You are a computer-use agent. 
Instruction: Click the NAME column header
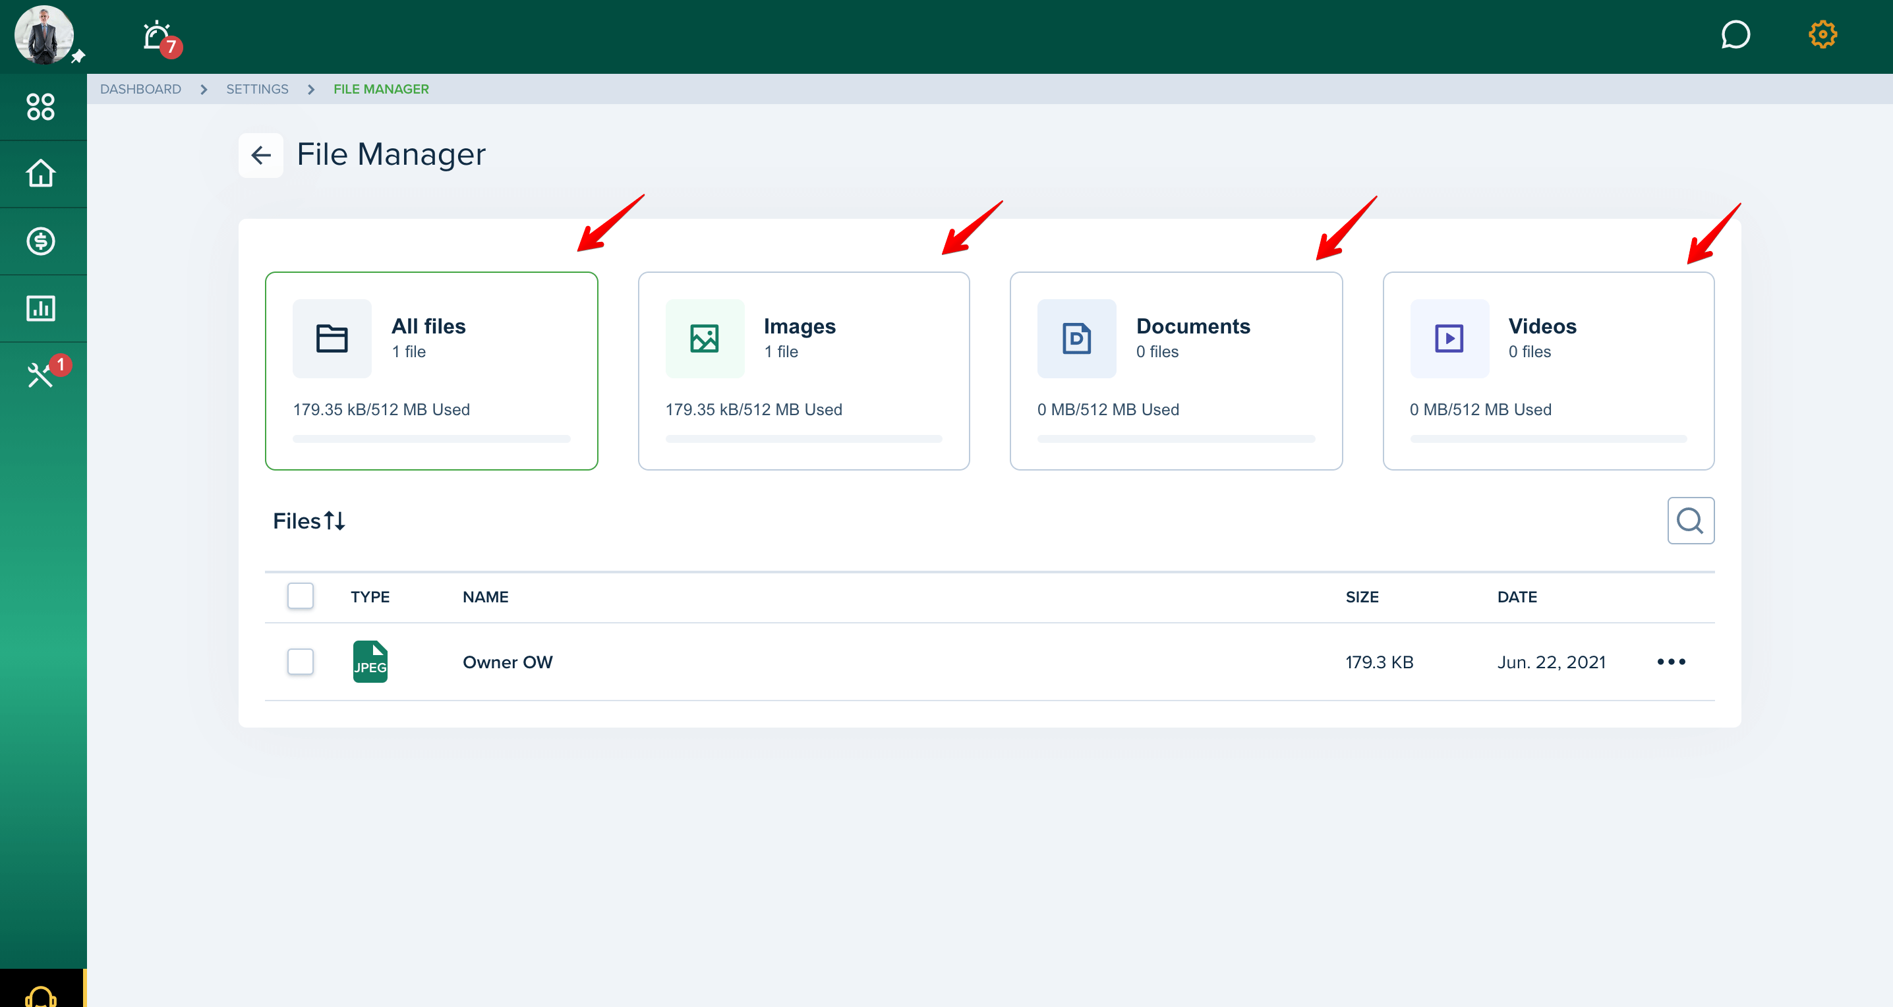click(486, 596)
